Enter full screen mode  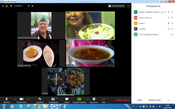pos(129,6)
